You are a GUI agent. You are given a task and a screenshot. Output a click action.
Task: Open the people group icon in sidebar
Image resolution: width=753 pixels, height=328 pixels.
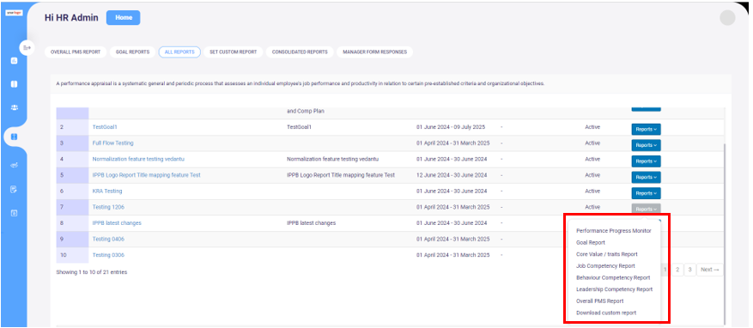pos(14,107)
